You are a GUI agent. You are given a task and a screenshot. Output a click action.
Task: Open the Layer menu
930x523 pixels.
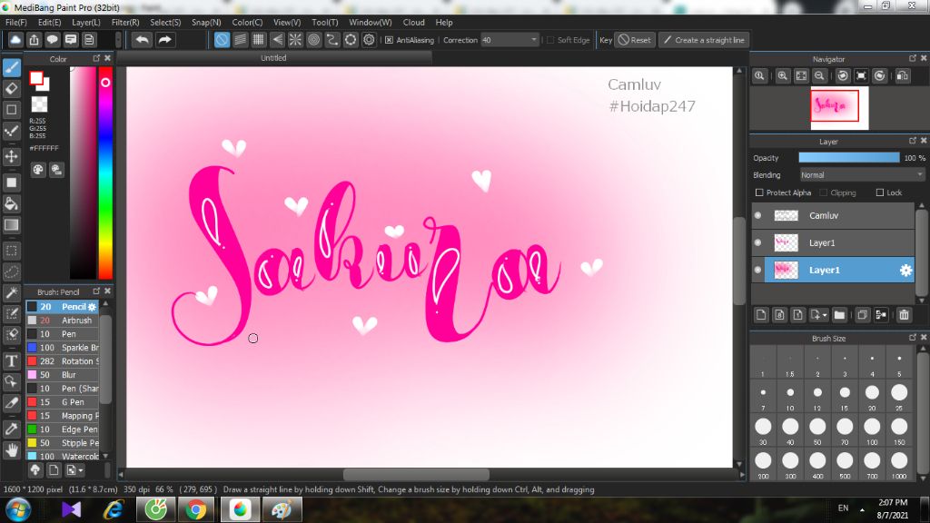(x=86, y=22)
